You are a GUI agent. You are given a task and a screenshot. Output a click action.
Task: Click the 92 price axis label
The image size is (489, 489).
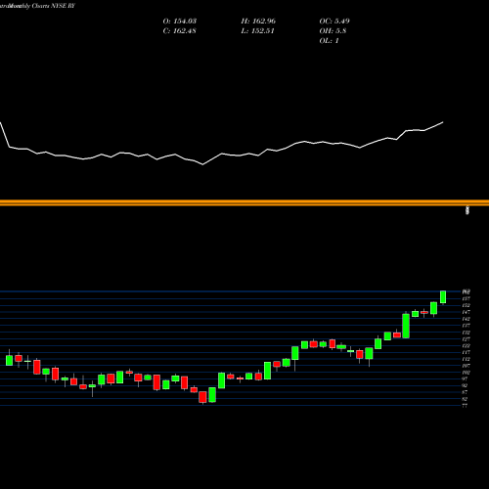coord(465,385)
